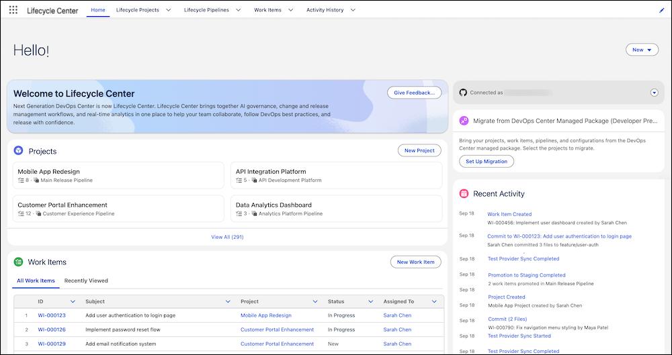The width and height of the screenshot is (672, 355).
Task: Click work item count icon on Mobile App Redesign
Action: 21,181
